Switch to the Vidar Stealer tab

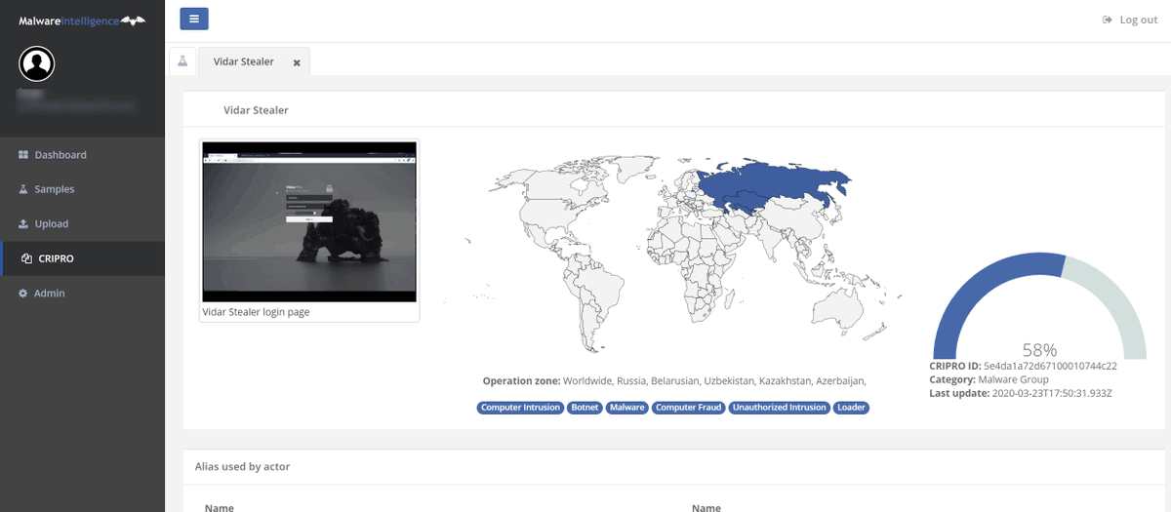click(244, 61)
